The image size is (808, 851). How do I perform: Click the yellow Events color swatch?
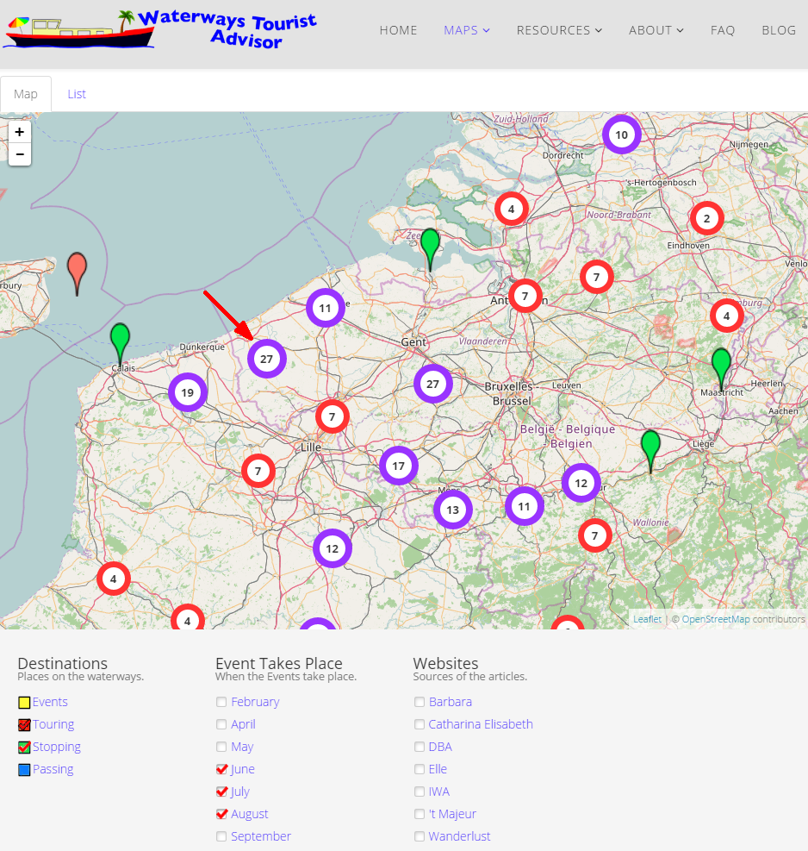(24, 703)
